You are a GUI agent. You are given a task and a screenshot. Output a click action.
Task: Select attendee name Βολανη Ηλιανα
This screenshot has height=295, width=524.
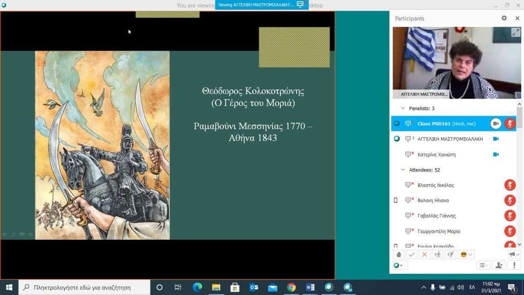coord(433,201)
